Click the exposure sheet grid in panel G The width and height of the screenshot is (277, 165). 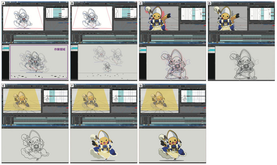(x=193, y=96)
